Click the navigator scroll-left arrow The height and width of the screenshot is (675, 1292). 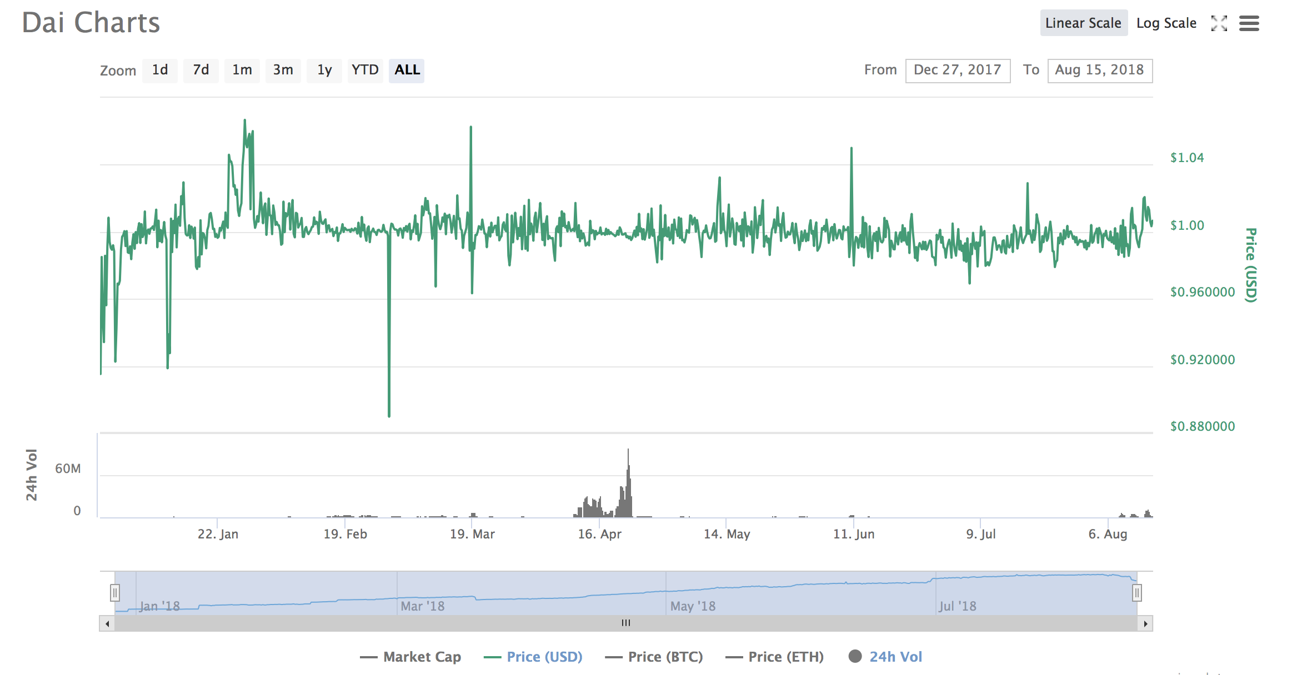[107, 623]
